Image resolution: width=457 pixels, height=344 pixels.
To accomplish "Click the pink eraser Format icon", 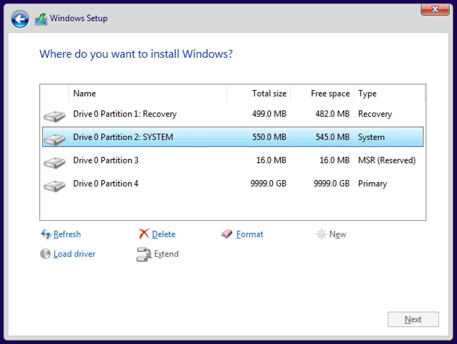I will (x=227, y=234).
